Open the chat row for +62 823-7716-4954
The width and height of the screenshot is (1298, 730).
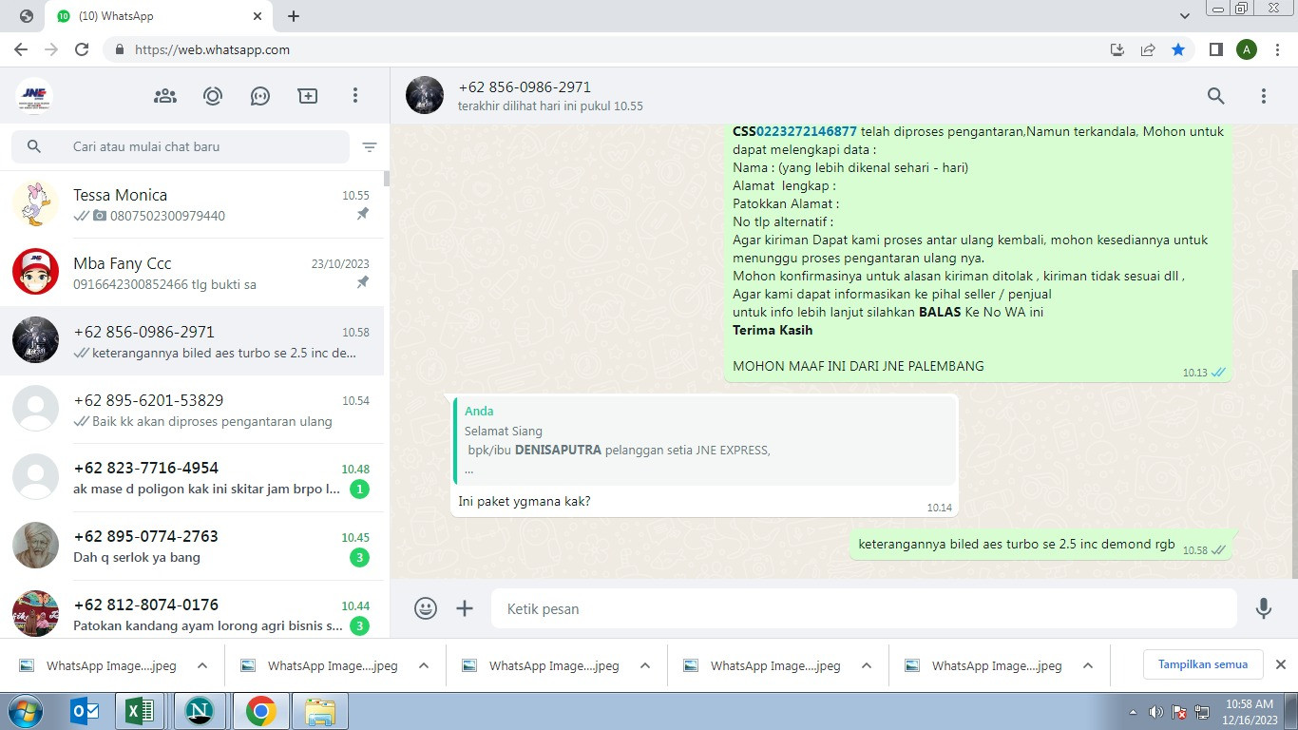(192, 478)
